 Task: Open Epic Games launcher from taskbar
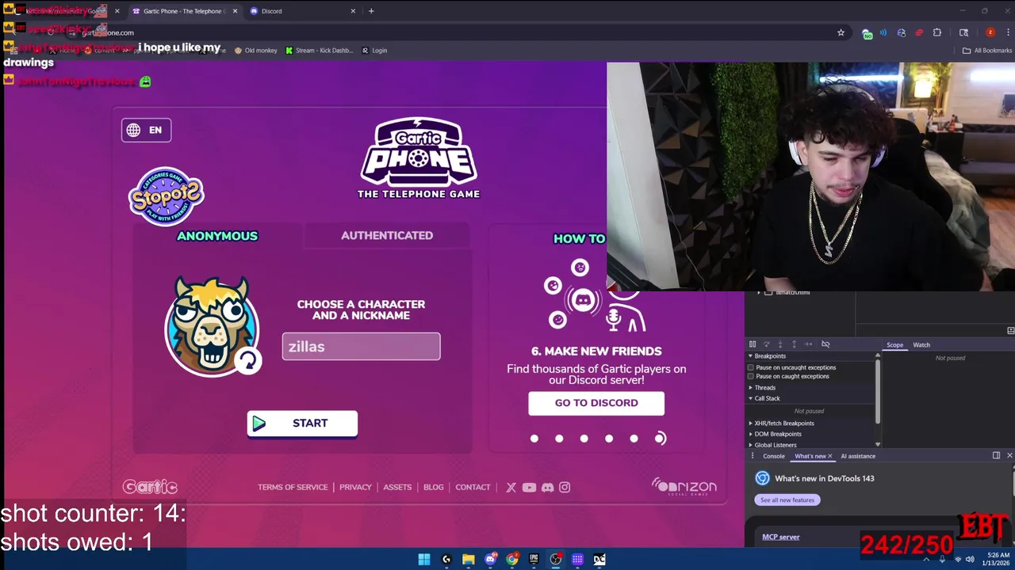click(x=534, y=560)
